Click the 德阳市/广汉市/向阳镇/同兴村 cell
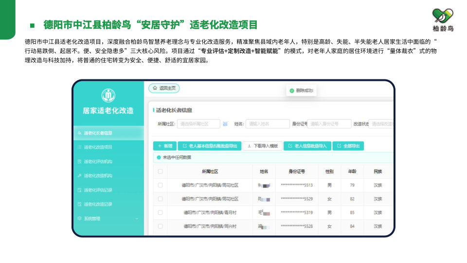The image size is (467, 263). tap(210, 226)
